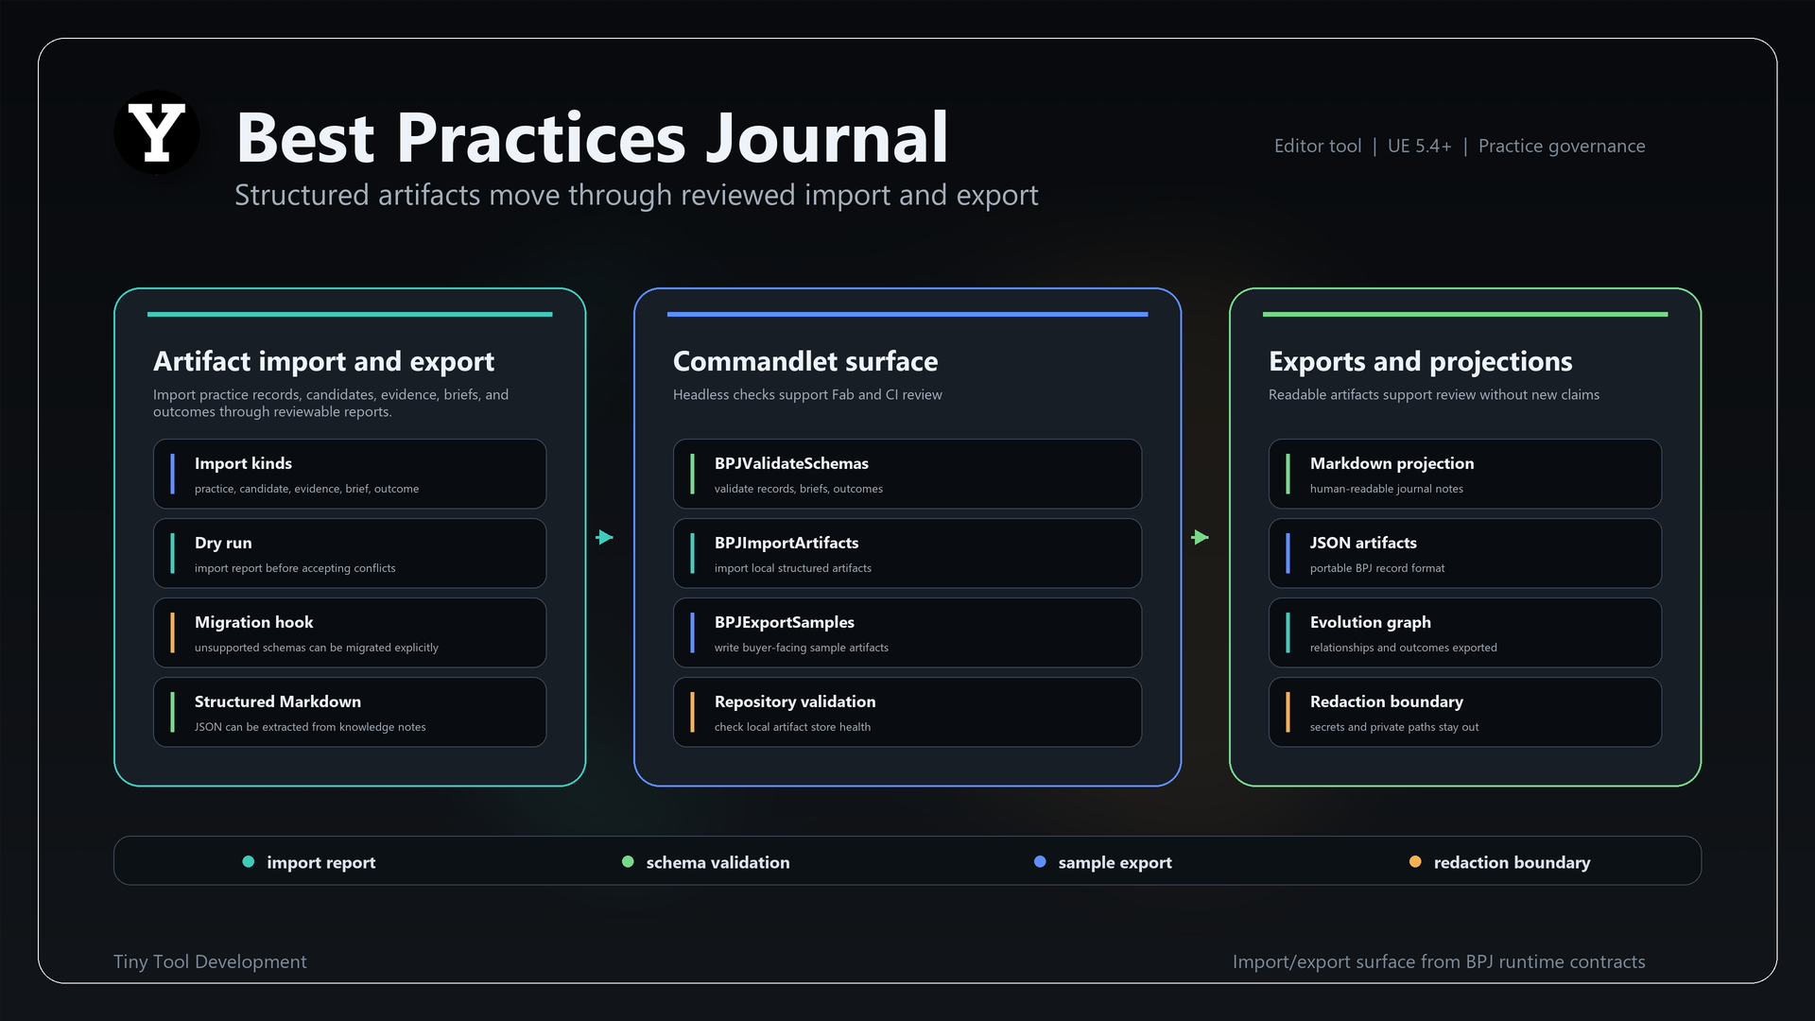1815x1021 pixels.
Task: Open the Structured Markdown card
Action: point(350,712)
